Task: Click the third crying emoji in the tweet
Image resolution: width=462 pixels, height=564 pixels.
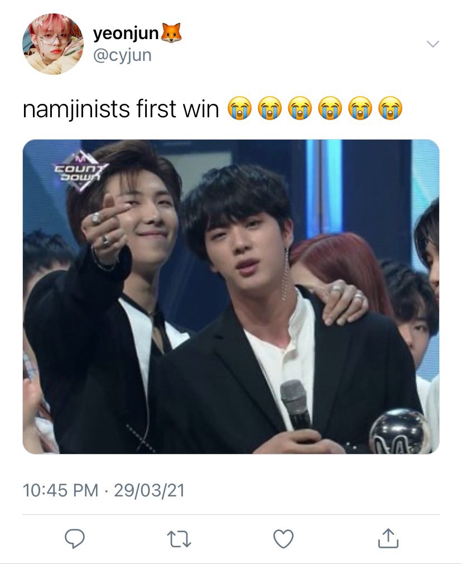Action: (x=300, y=108)
